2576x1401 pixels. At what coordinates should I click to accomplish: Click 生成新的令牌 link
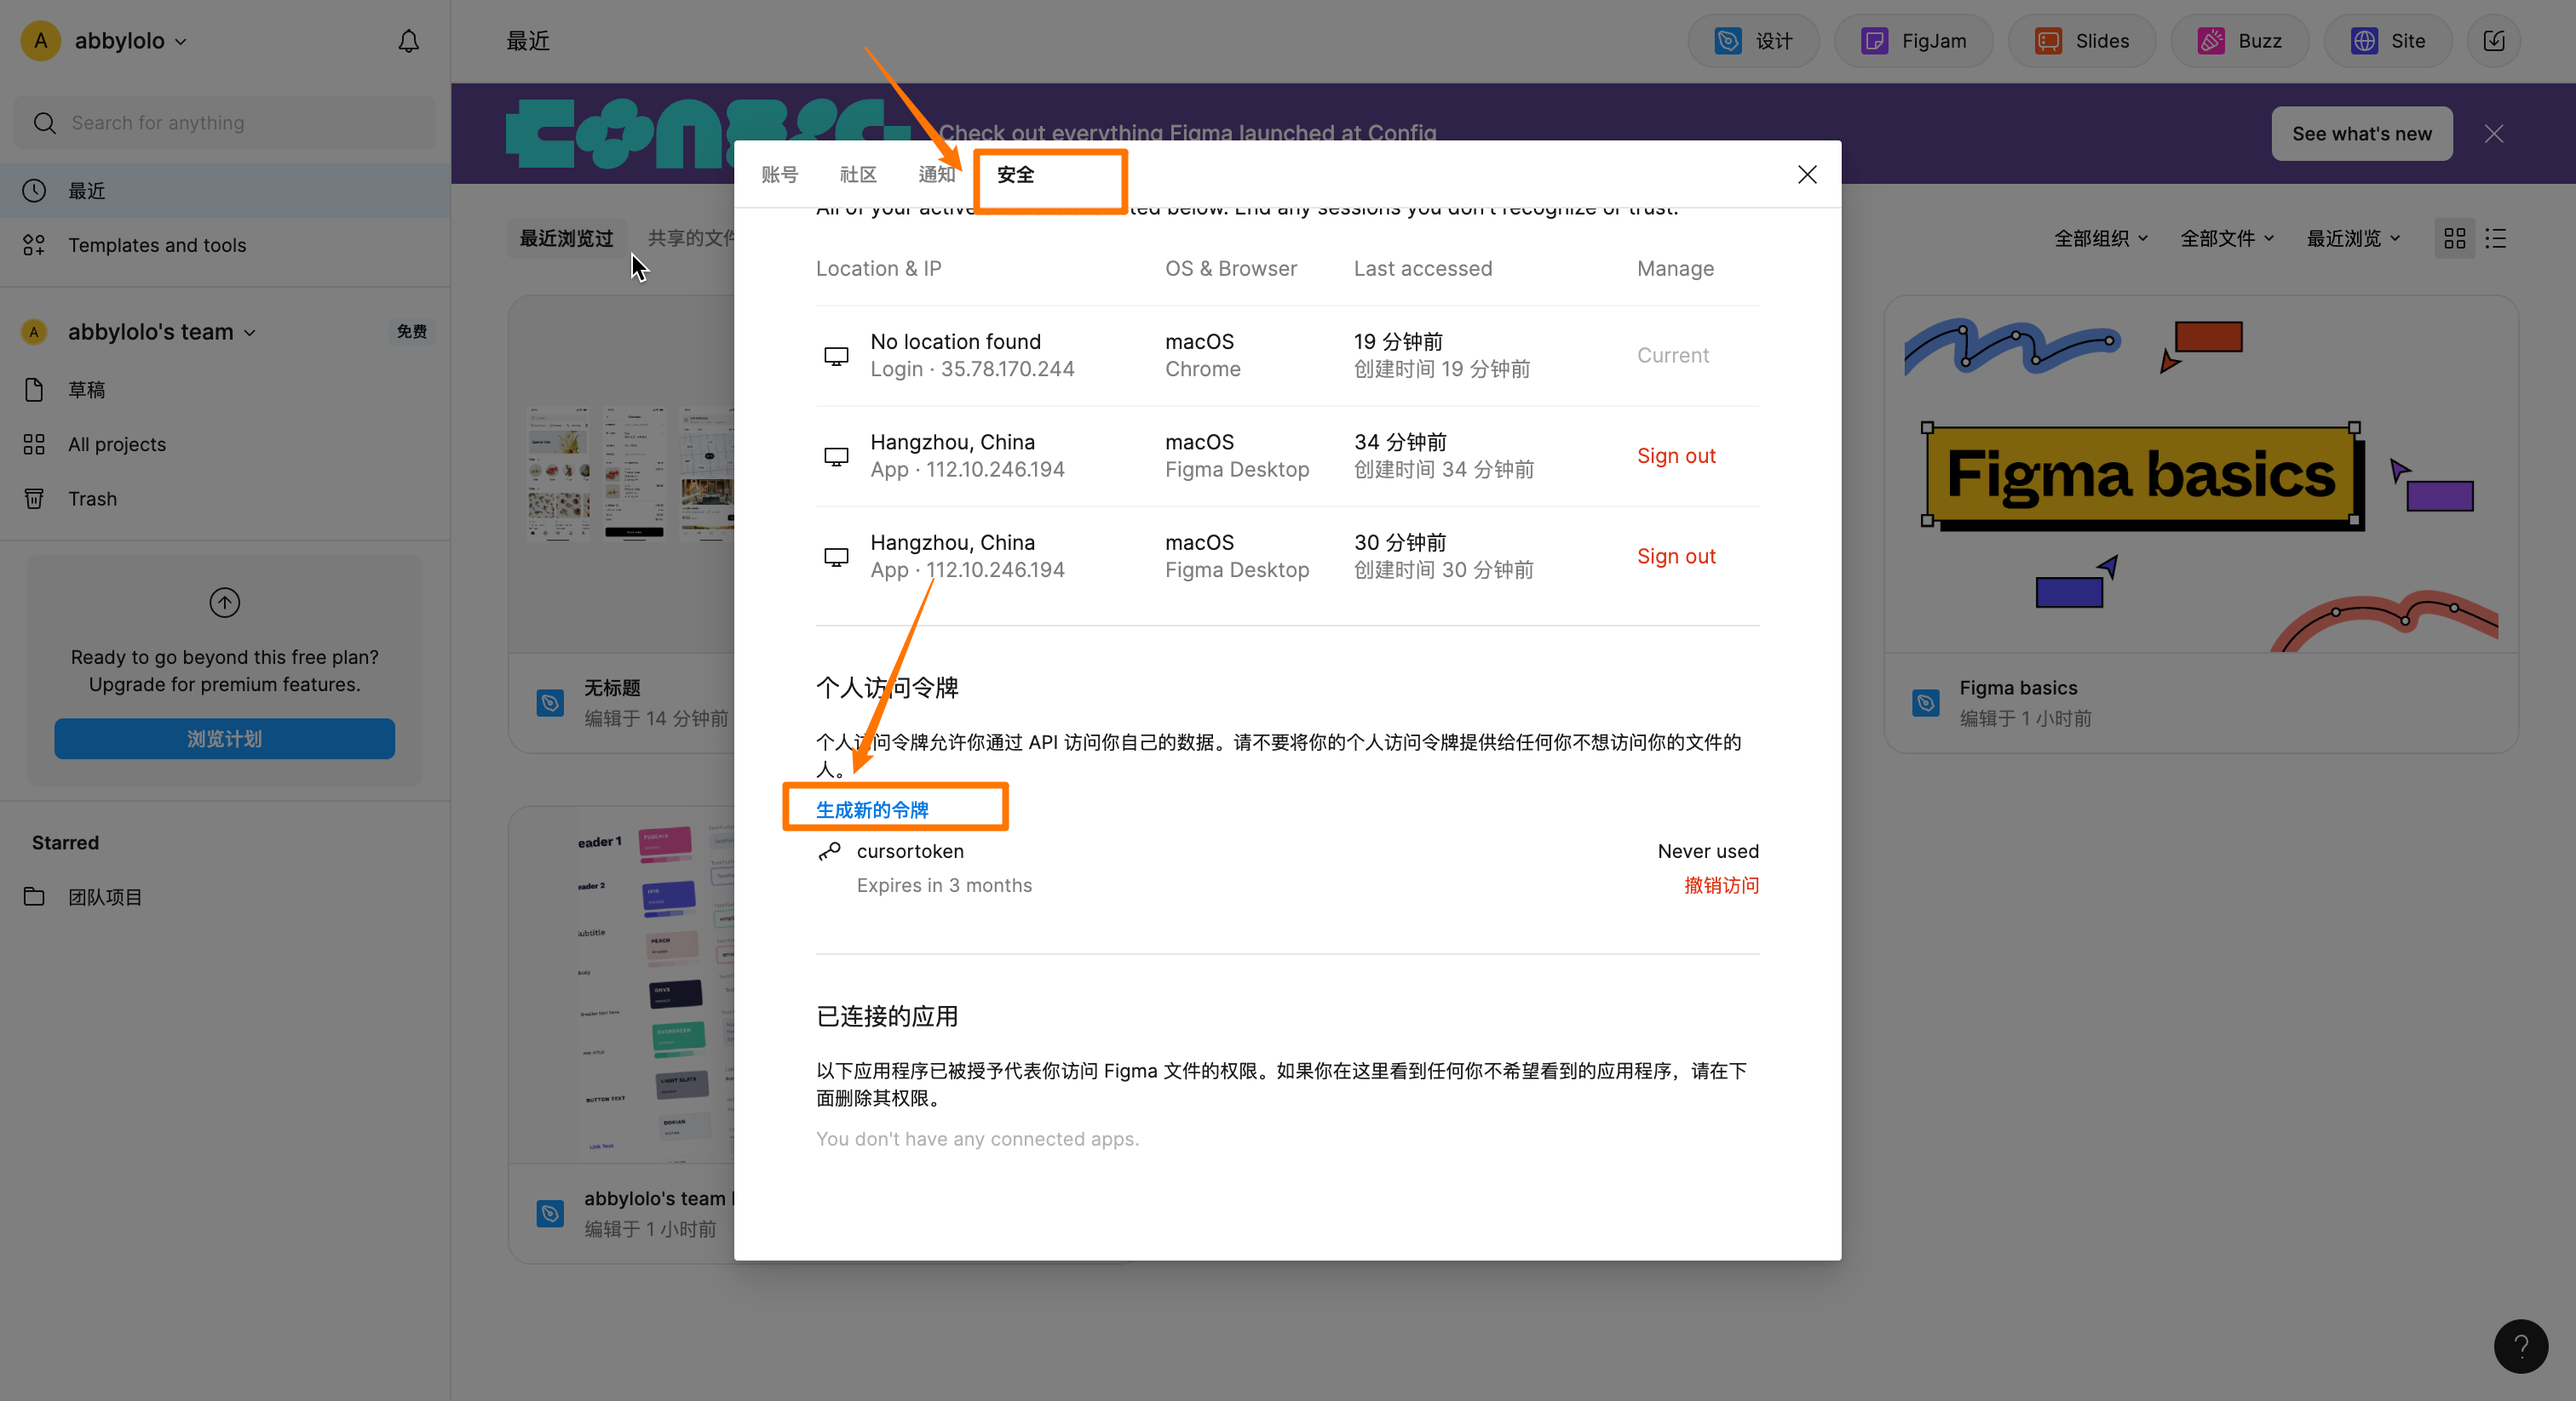pos(872,809)
